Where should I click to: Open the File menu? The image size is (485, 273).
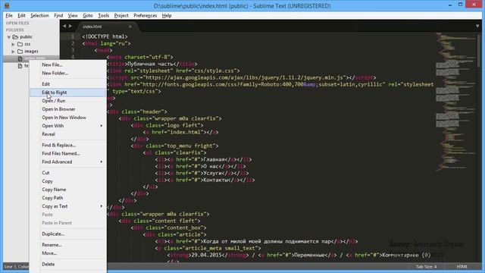tap(9, 15)
